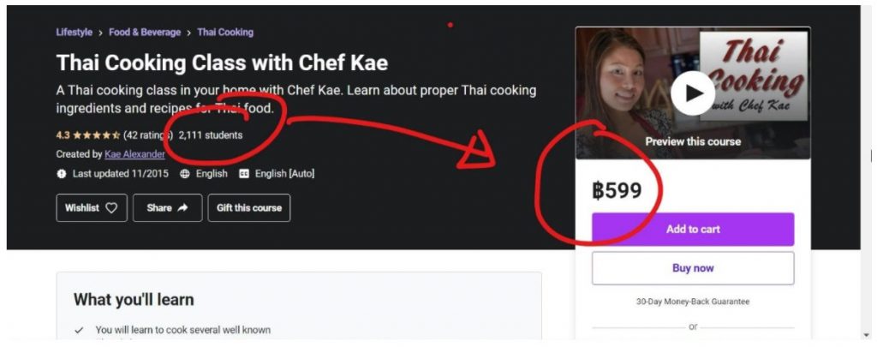877x347 pixels.
Task: Click chevron after Lifestyle breadcrumb
Action: [x=101, y=33]
